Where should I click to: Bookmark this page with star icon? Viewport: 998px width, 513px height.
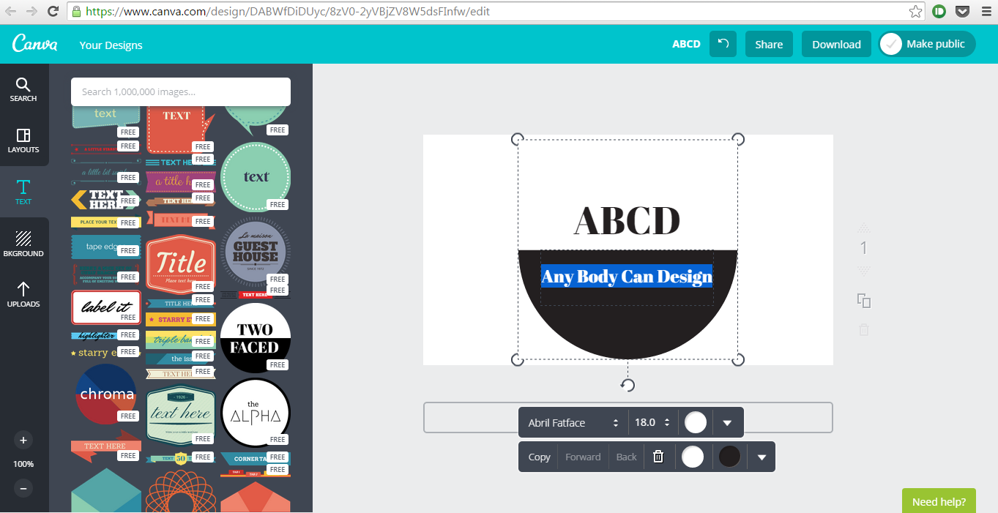(x=915, y=12)
